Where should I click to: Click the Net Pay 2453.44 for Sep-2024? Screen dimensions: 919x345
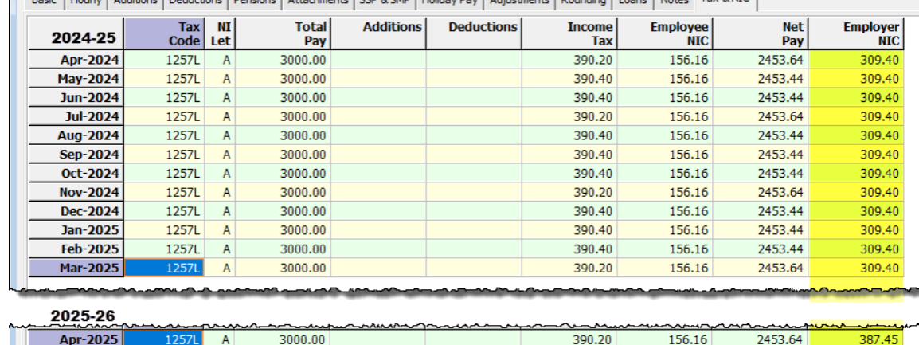761,155
